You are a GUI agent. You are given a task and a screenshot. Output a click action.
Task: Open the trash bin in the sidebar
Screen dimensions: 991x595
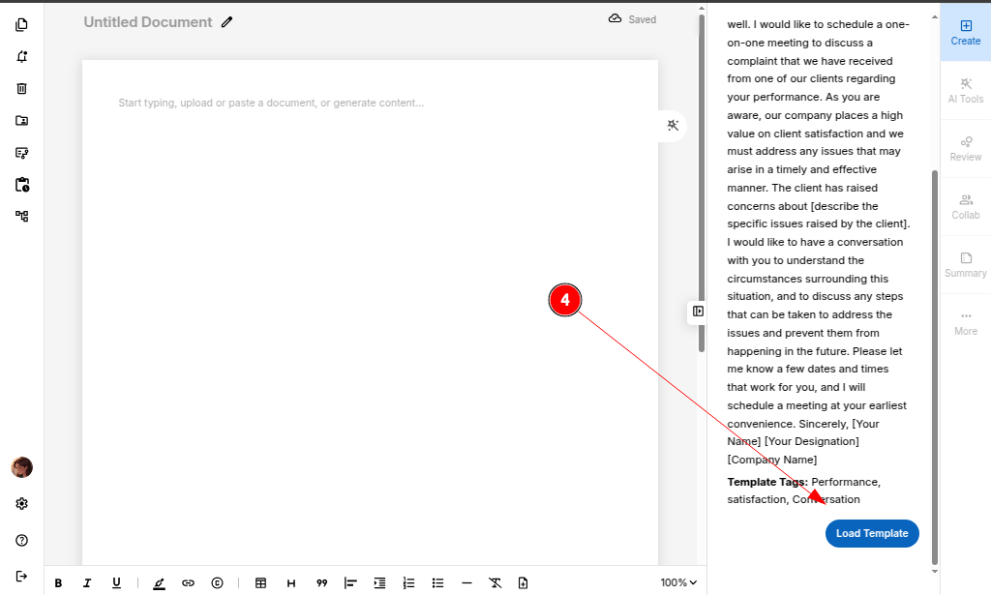[x=22, y=88]
